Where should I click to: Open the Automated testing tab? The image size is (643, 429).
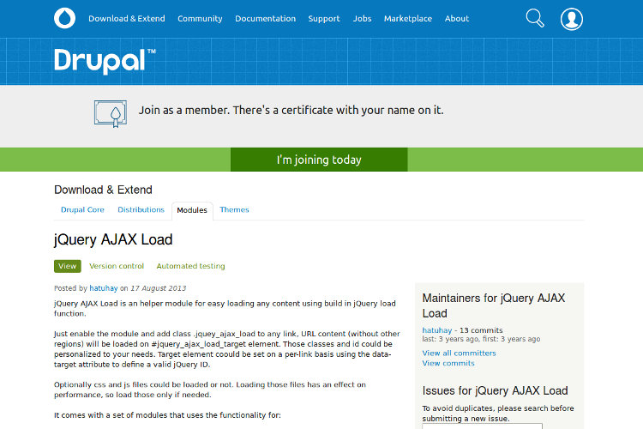click(190, 266)
